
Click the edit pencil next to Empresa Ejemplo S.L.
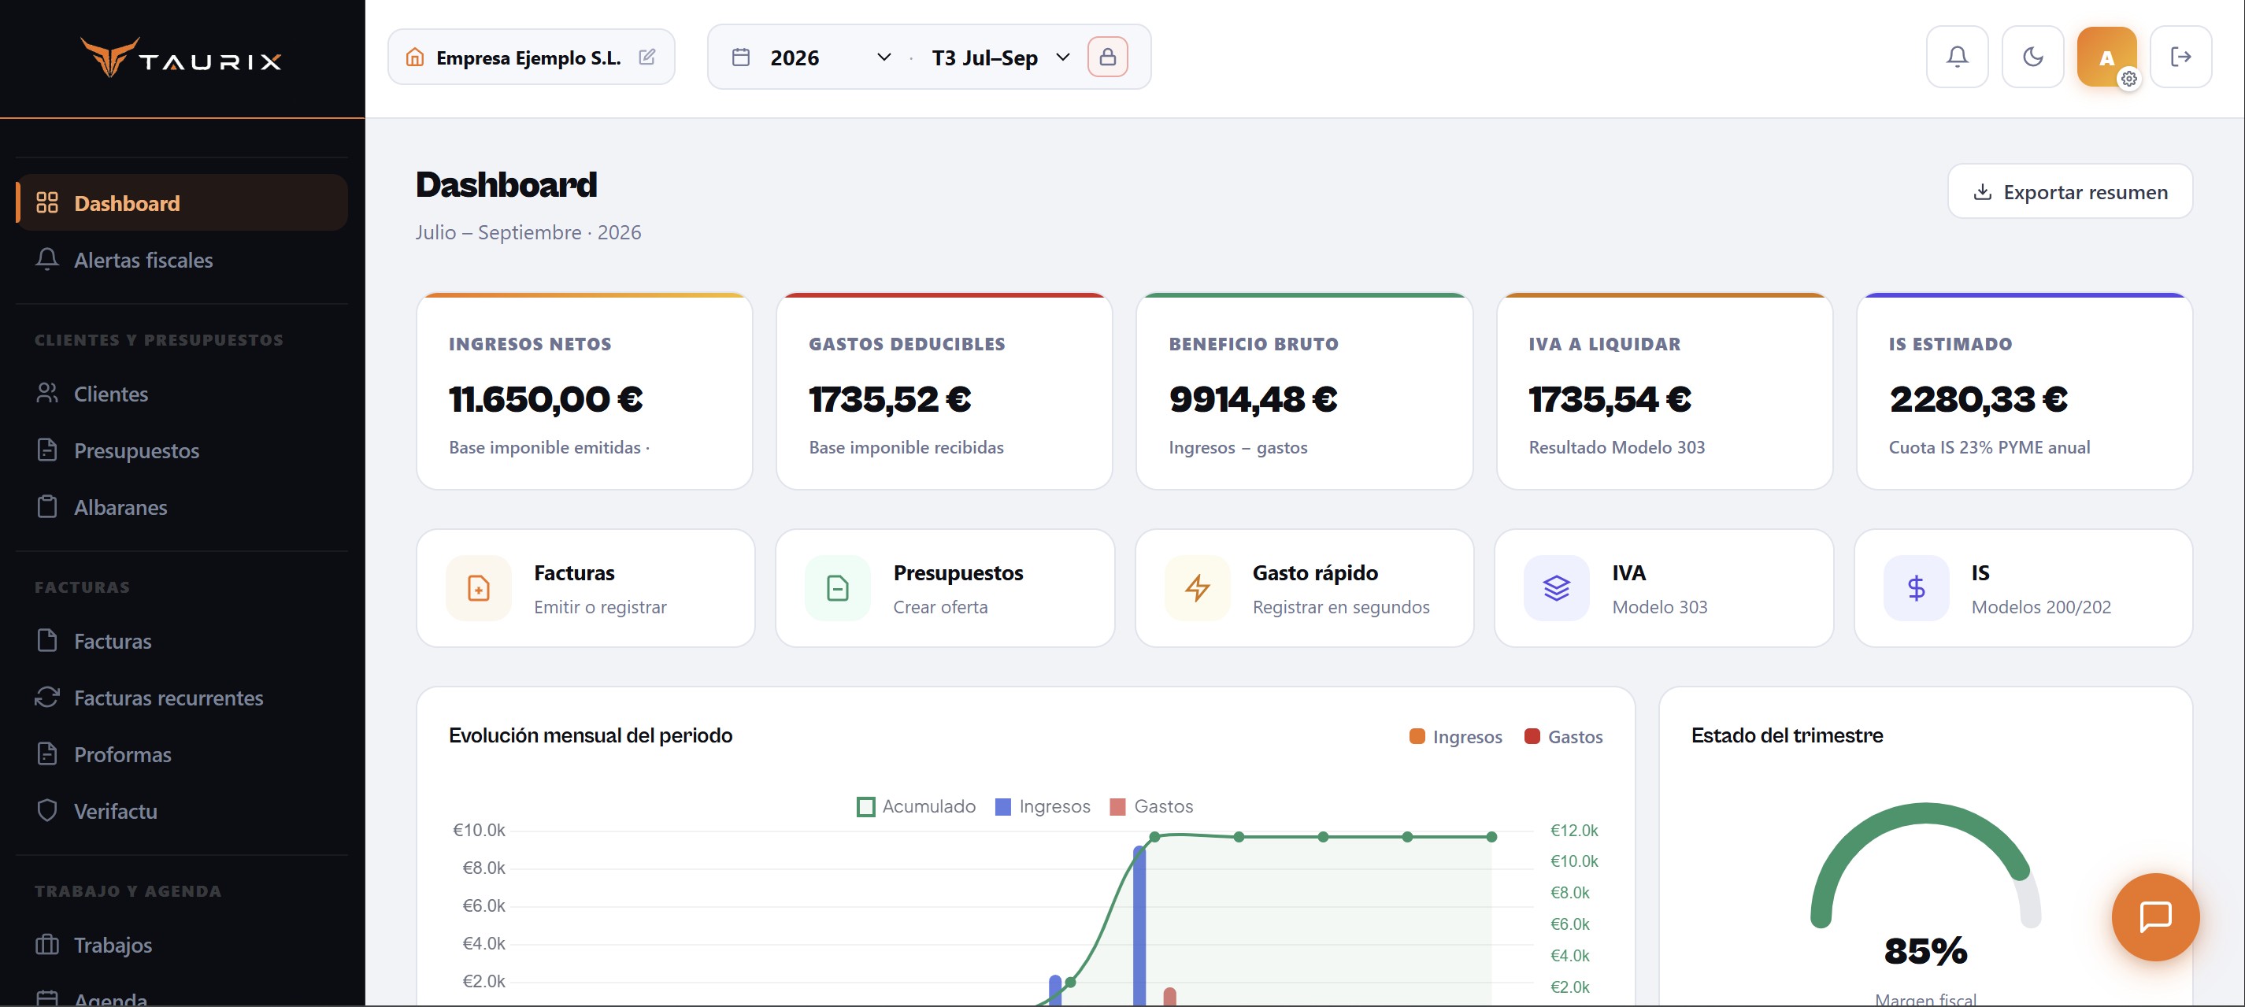[x=646, y=57]
